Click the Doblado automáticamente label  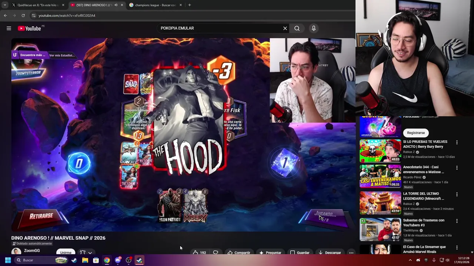coord(32,244)
